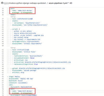Click line number 51 in gutter

click(3, 50)
